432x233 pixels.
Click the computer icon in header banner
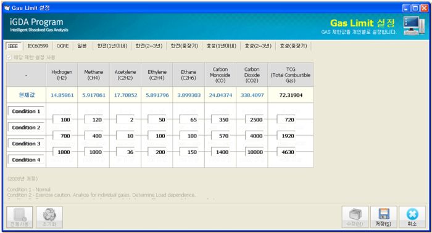click(x=414, y=25)
